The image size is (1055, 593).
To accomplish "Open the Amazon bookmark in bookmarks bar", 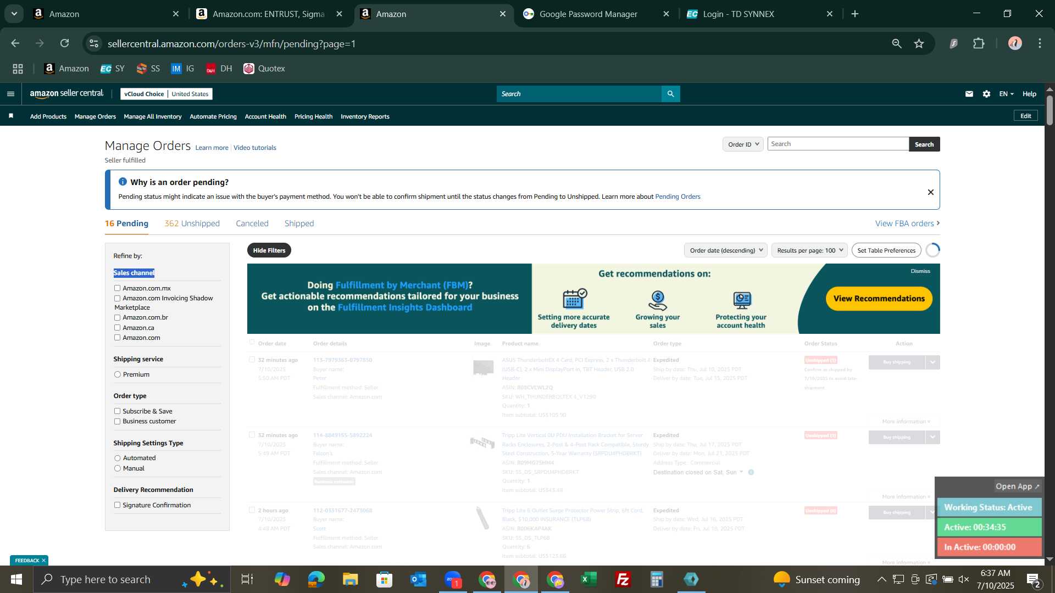I will [x=66, y=69].
